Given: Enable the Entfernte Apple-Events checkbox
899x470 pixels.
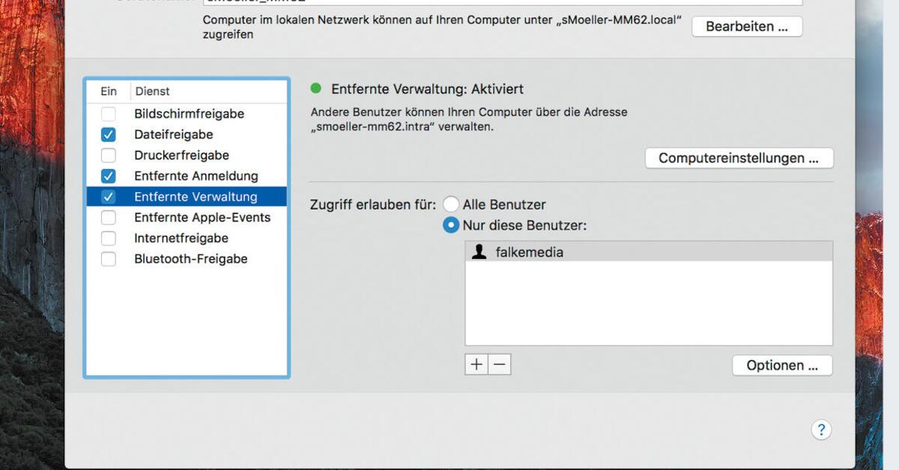Looking at the screenshot, I should (x=108, y=217).
